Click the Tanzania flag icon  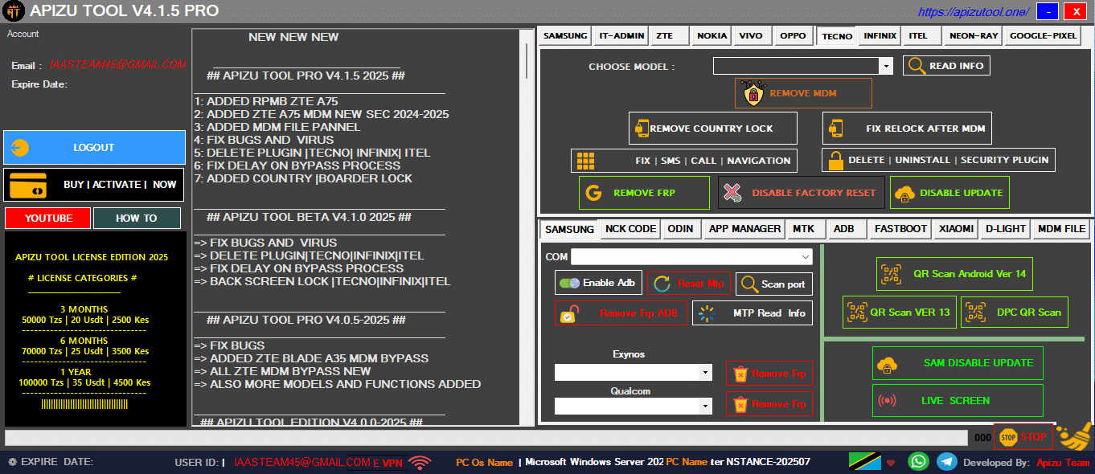coord(864,461)
